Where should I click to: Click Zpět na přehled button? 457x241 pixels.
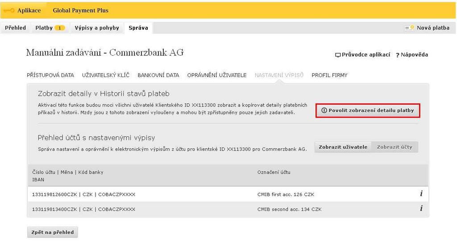pos(53,232)
